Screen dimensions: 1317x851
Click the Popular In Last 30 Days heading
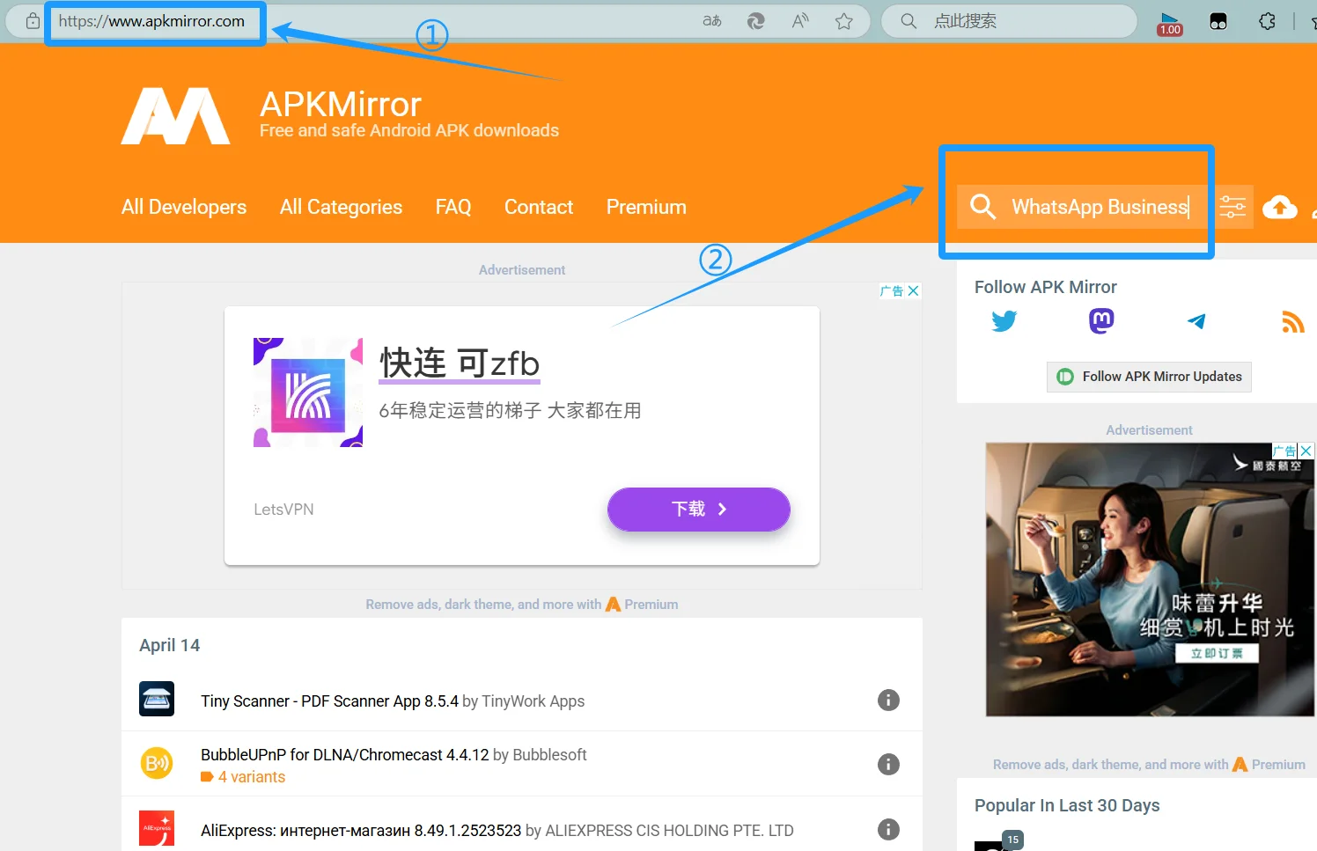[x=1067, y=805]
